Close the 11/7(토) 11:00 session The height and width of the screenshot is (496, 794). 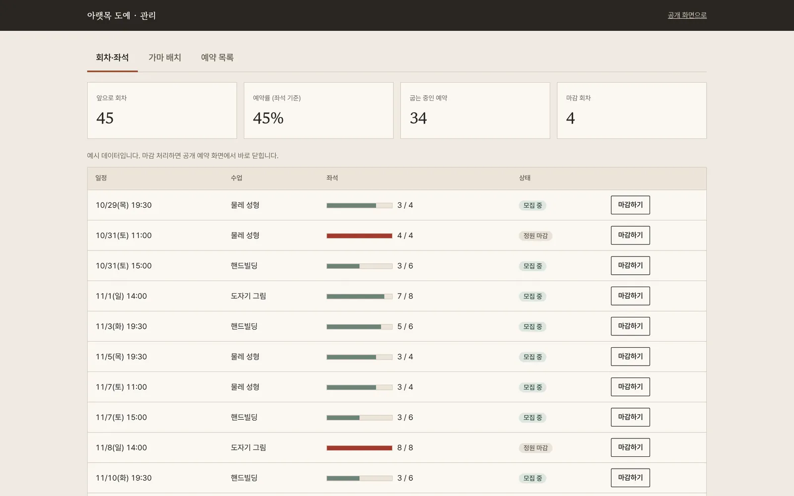630,386
